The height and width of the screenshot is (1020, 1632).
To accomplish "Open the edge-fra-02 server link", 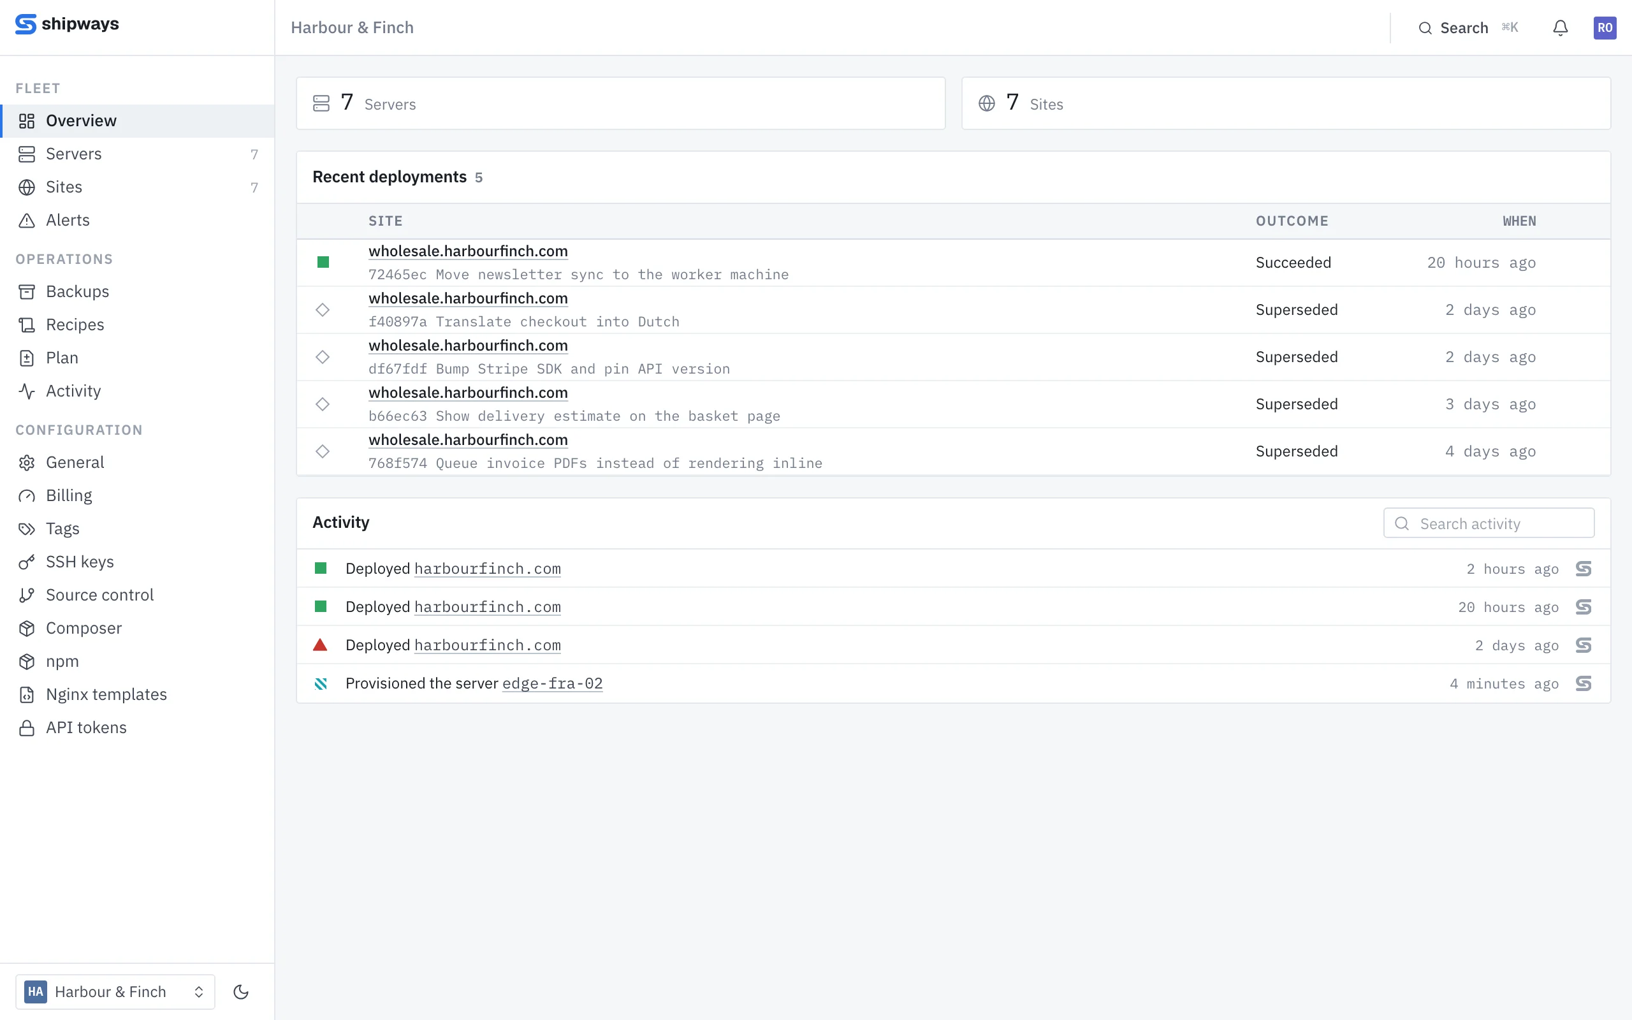I will 552,684.
